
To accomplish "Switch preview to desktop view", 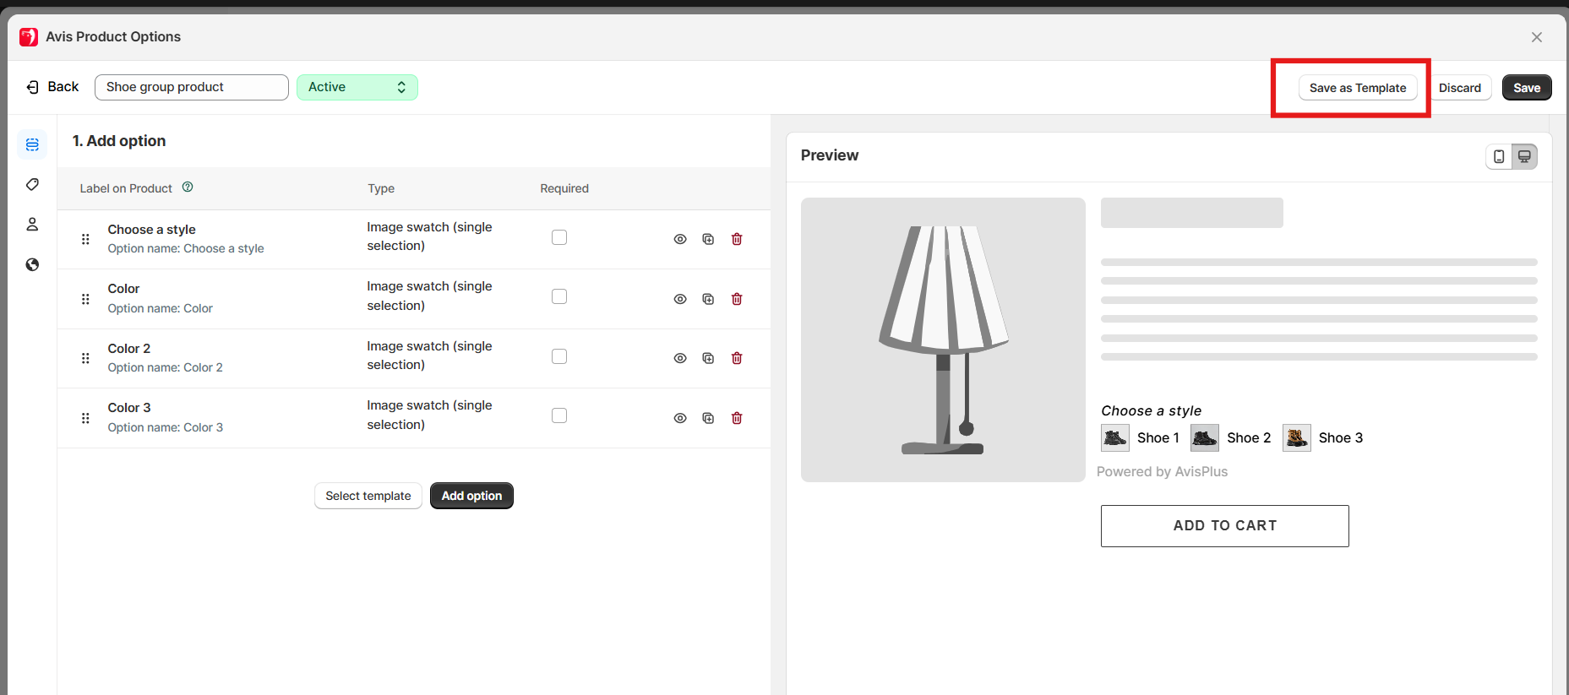I will (x=1524, y=156).
